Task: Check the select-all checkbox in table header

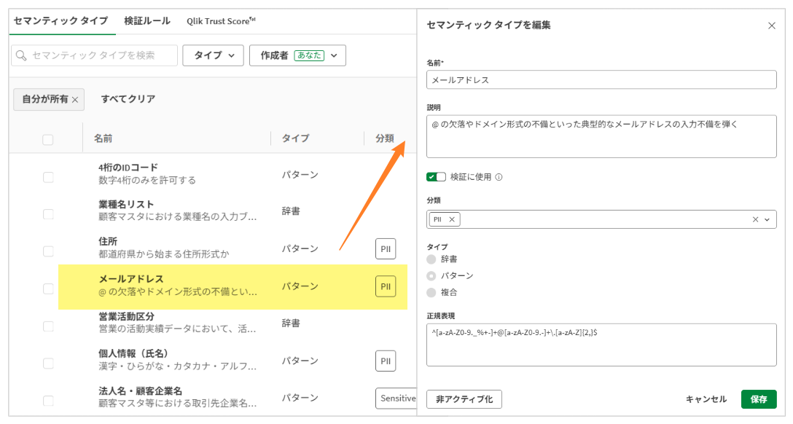Action: click(48, 139)
